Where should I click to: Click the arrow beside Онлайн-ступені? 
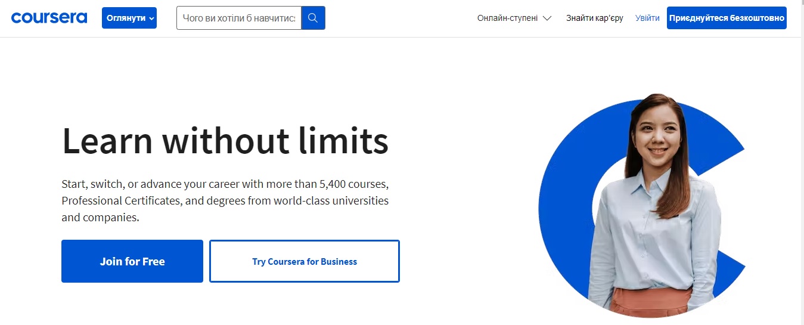click(x=547, y=18)
